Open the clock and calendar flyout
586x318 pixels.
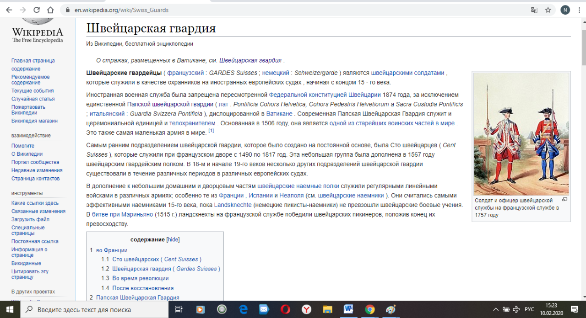[x=551, y=309]
